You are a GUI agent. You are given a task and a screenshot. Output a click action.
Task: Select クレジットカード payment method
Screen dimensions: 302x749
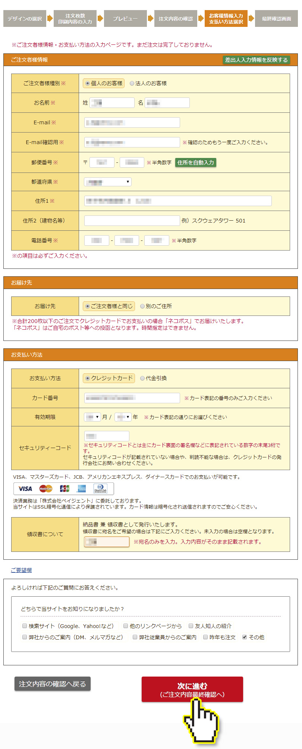pyautogui.click(x=88, y=378)
